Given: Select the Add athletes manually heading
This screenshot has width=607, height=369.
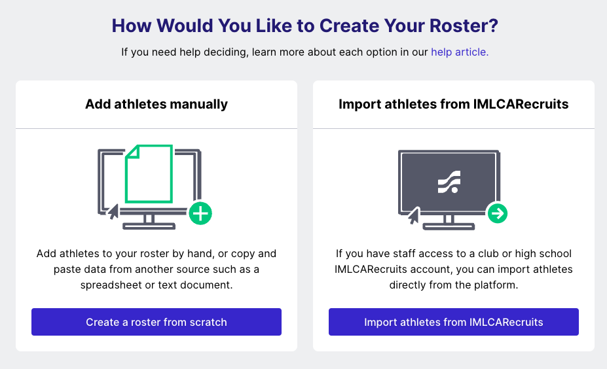Looking at the screenshot, I should (x=156, y=104).
